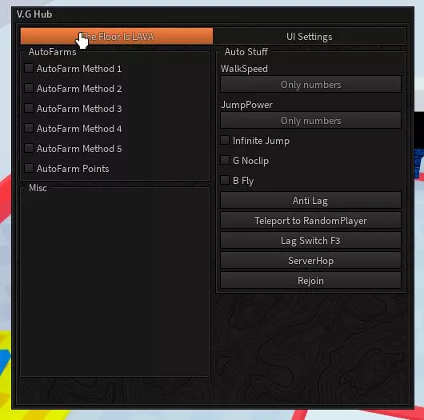Click the ServerHop button

[x=310, y=261]
